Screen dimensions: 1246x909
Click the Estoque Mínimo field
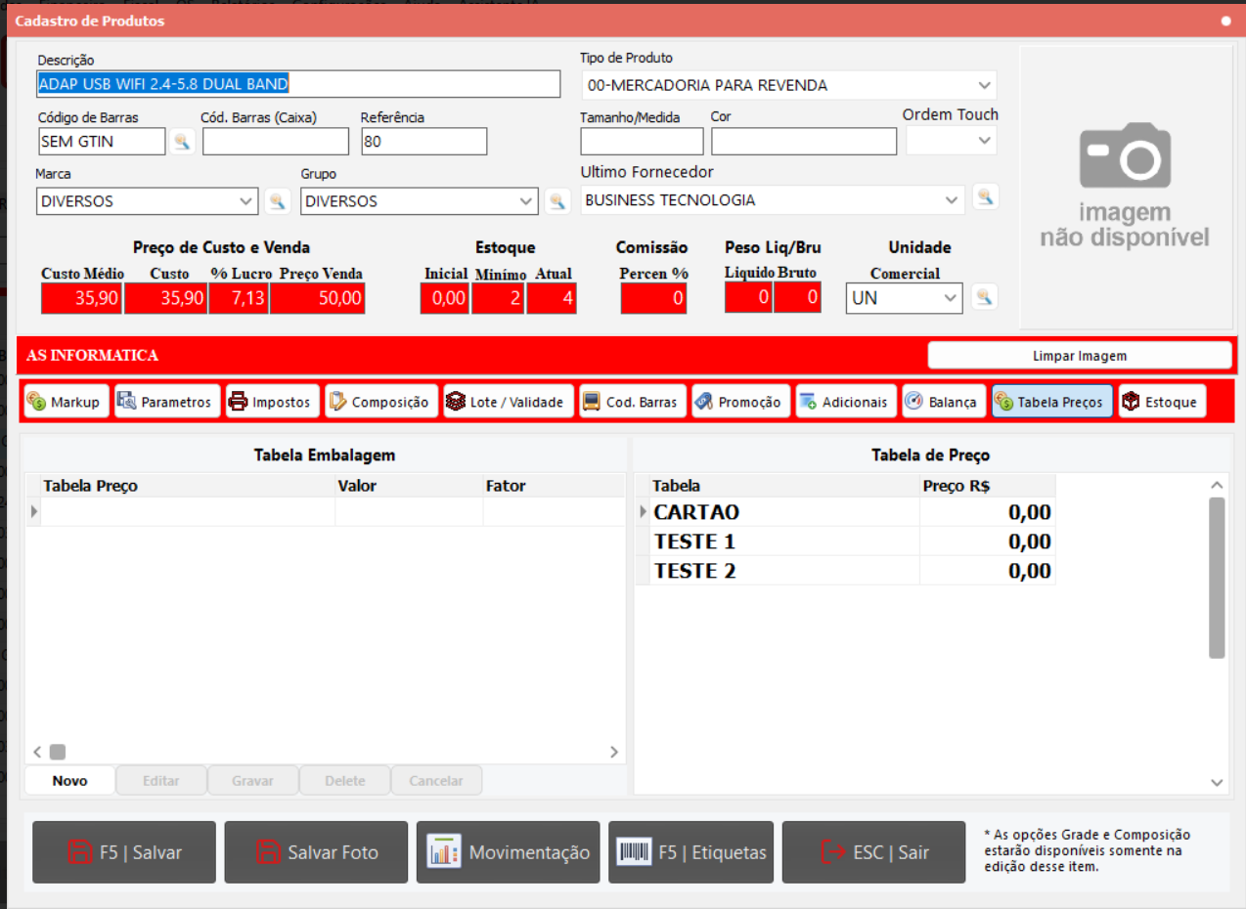tap(498, 298)
